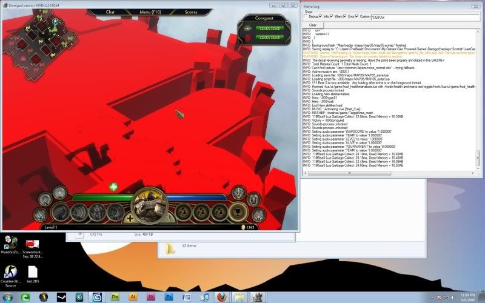Open Steam from the taskbar
Viewport: 485px width, 303px height.
coord(61,298)
